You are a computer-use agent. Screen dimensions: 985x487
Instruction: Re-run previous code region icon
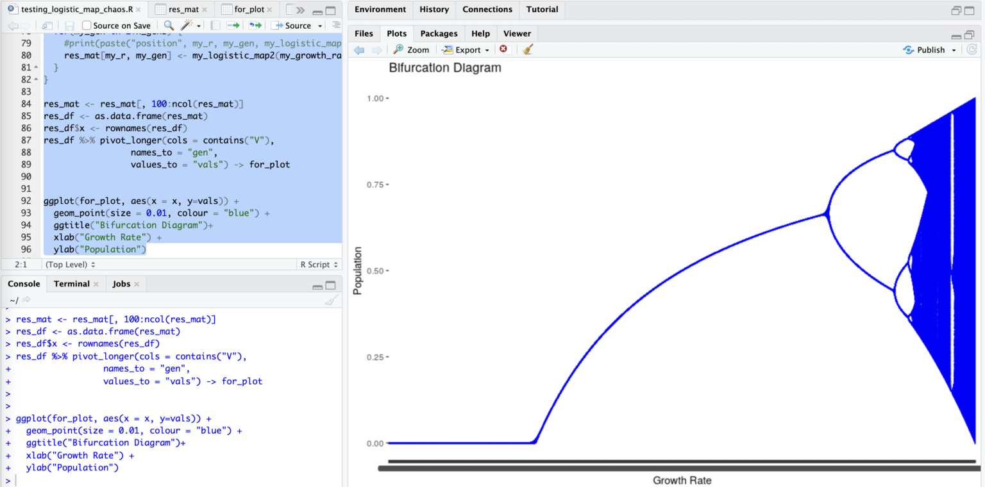pos(255,26)
